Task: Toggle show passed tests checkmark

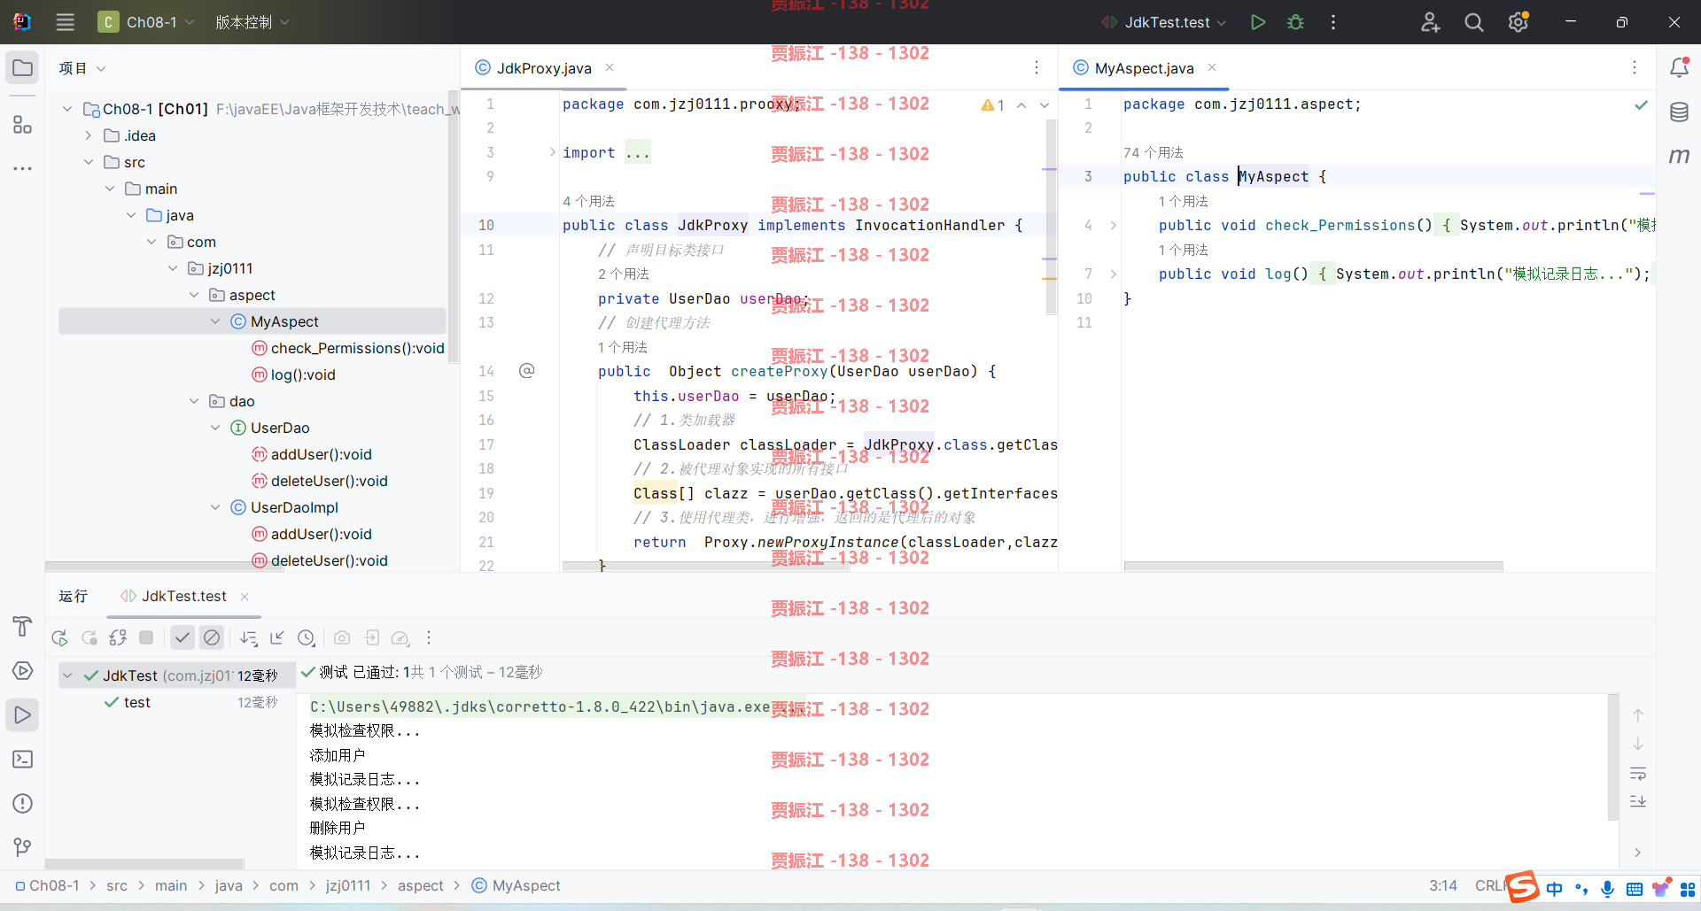Action: tap(182, 637)
